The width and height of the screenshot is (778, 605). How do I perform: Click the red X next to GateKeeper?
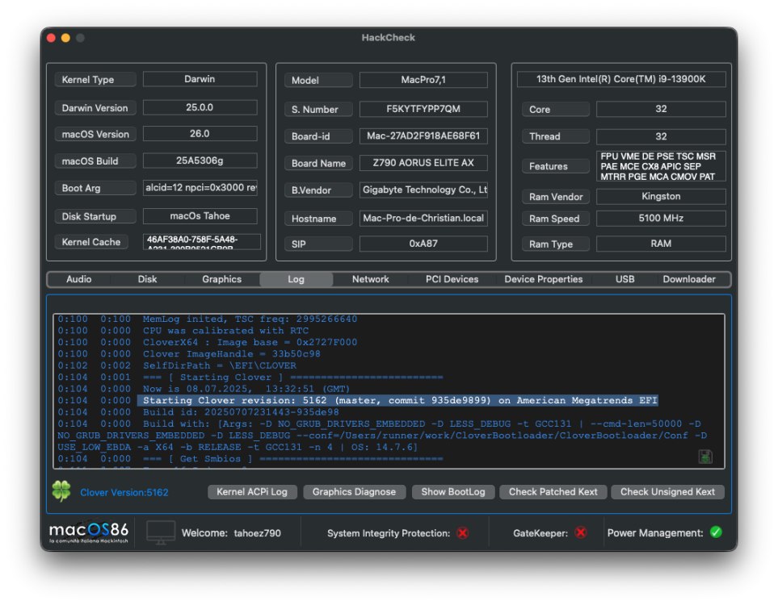pyautogui.click(x=581, y=532)
